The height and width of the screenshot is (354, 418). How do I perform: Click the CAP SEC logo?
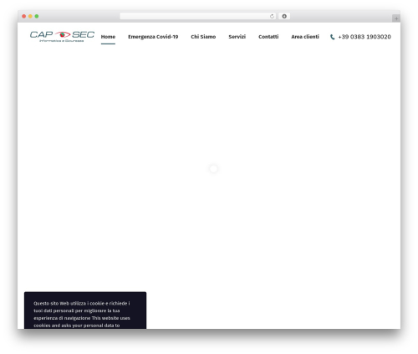pyautogui.click(x=62, y=37)
